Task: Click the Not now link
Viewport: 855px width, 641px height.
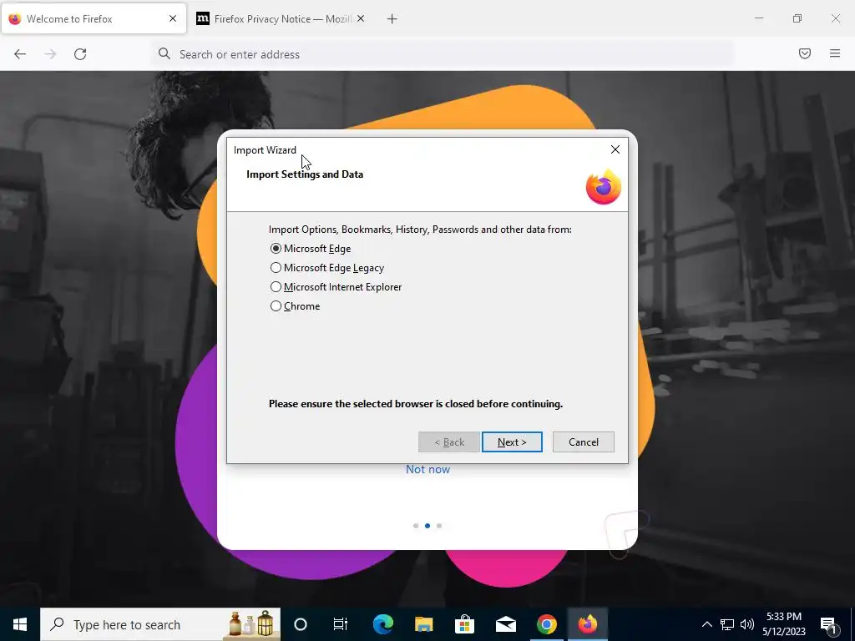Action: pos(428,469)
